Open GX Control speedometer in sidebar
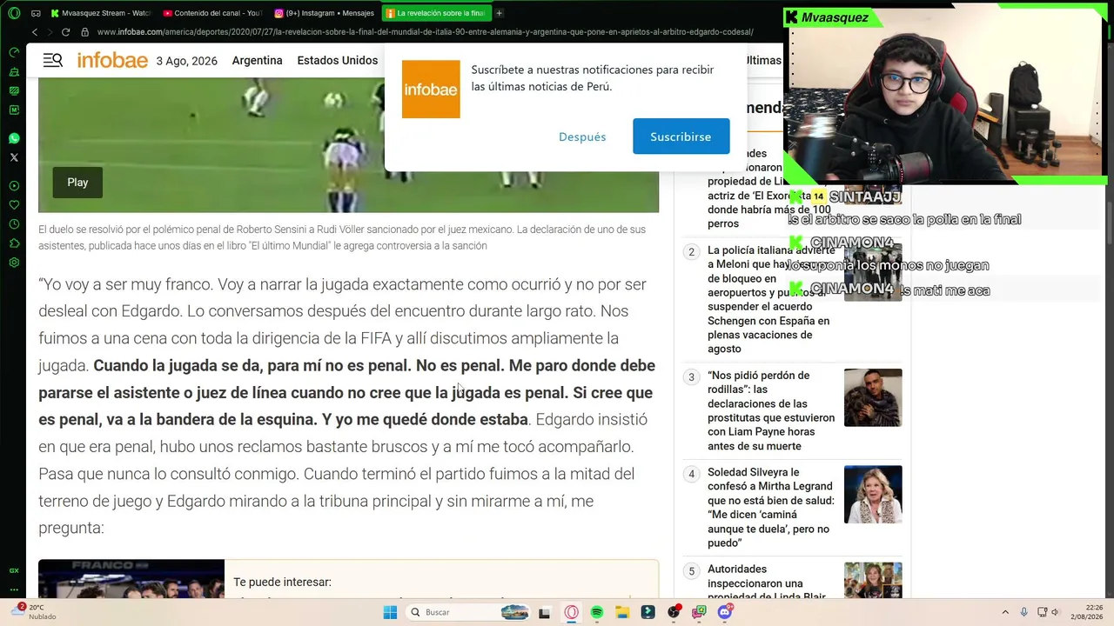The height and width of the screenshot is (626, 1114). point(14,52)
